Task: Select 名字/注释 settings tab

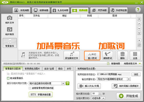Action: [49, 69]
